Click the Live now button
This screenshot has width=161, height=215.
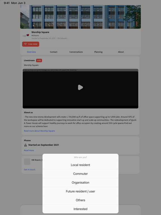[31, 44]
